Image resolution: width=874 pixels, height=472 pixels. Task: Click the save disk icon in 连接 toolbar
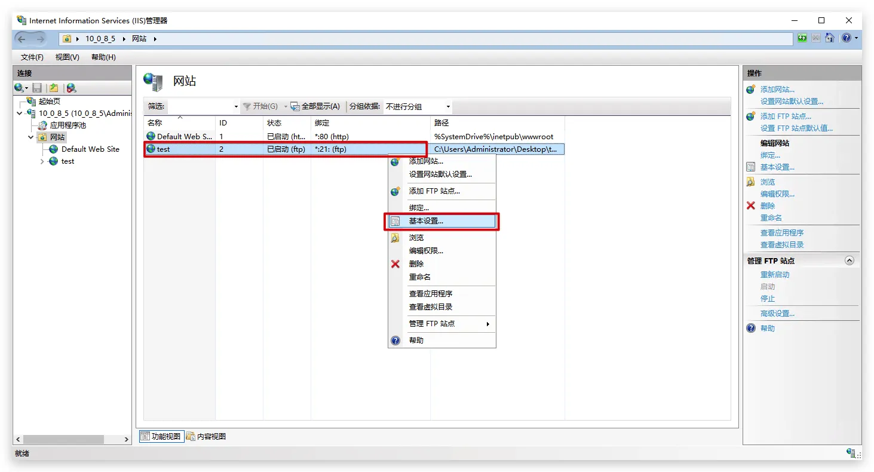(37, 88)
